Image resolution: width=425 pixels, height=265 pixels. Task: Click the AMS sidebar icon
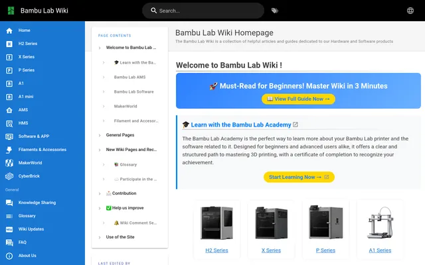[9, 110]
